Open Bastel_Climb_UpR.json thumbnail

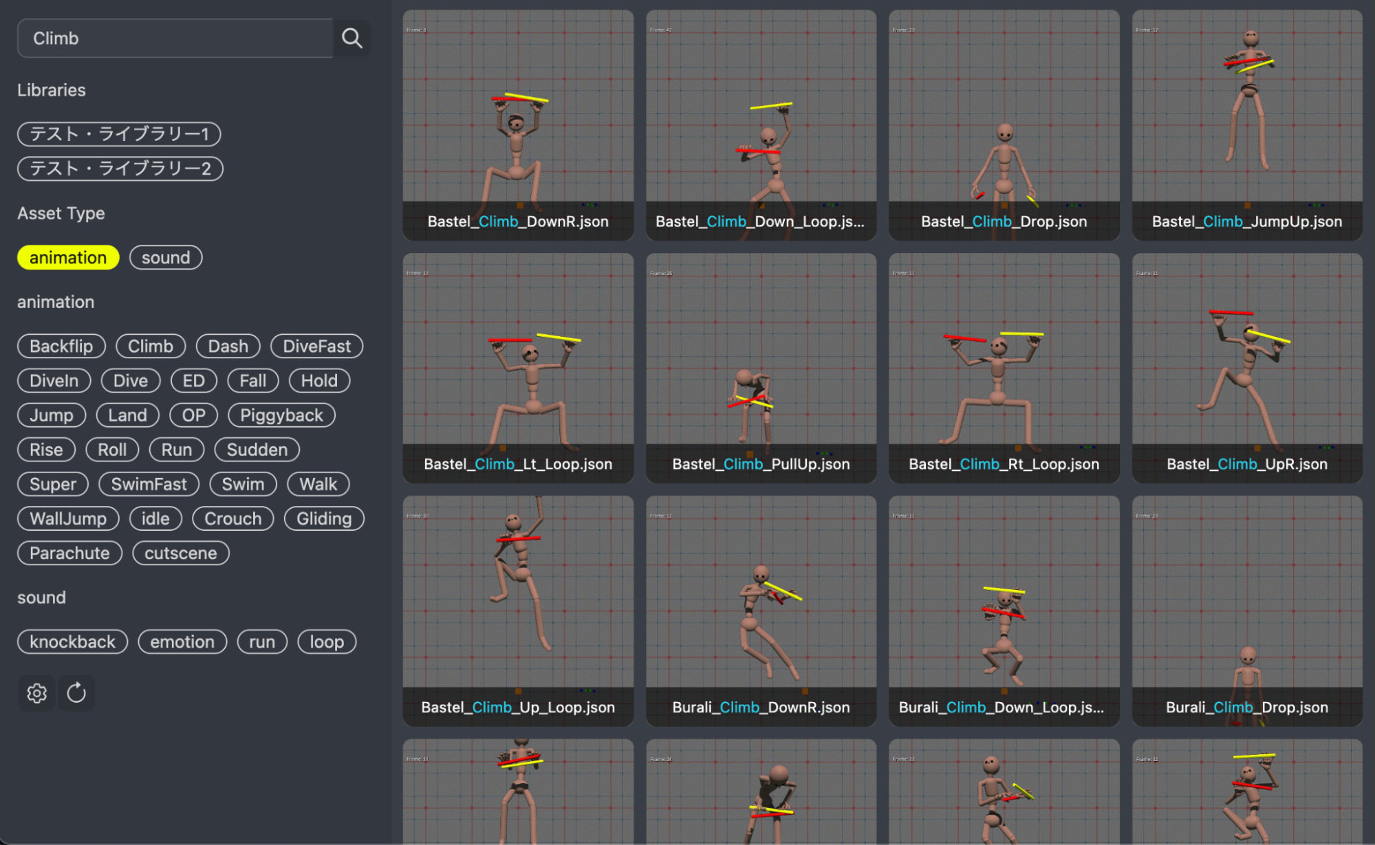[1247, 368]
